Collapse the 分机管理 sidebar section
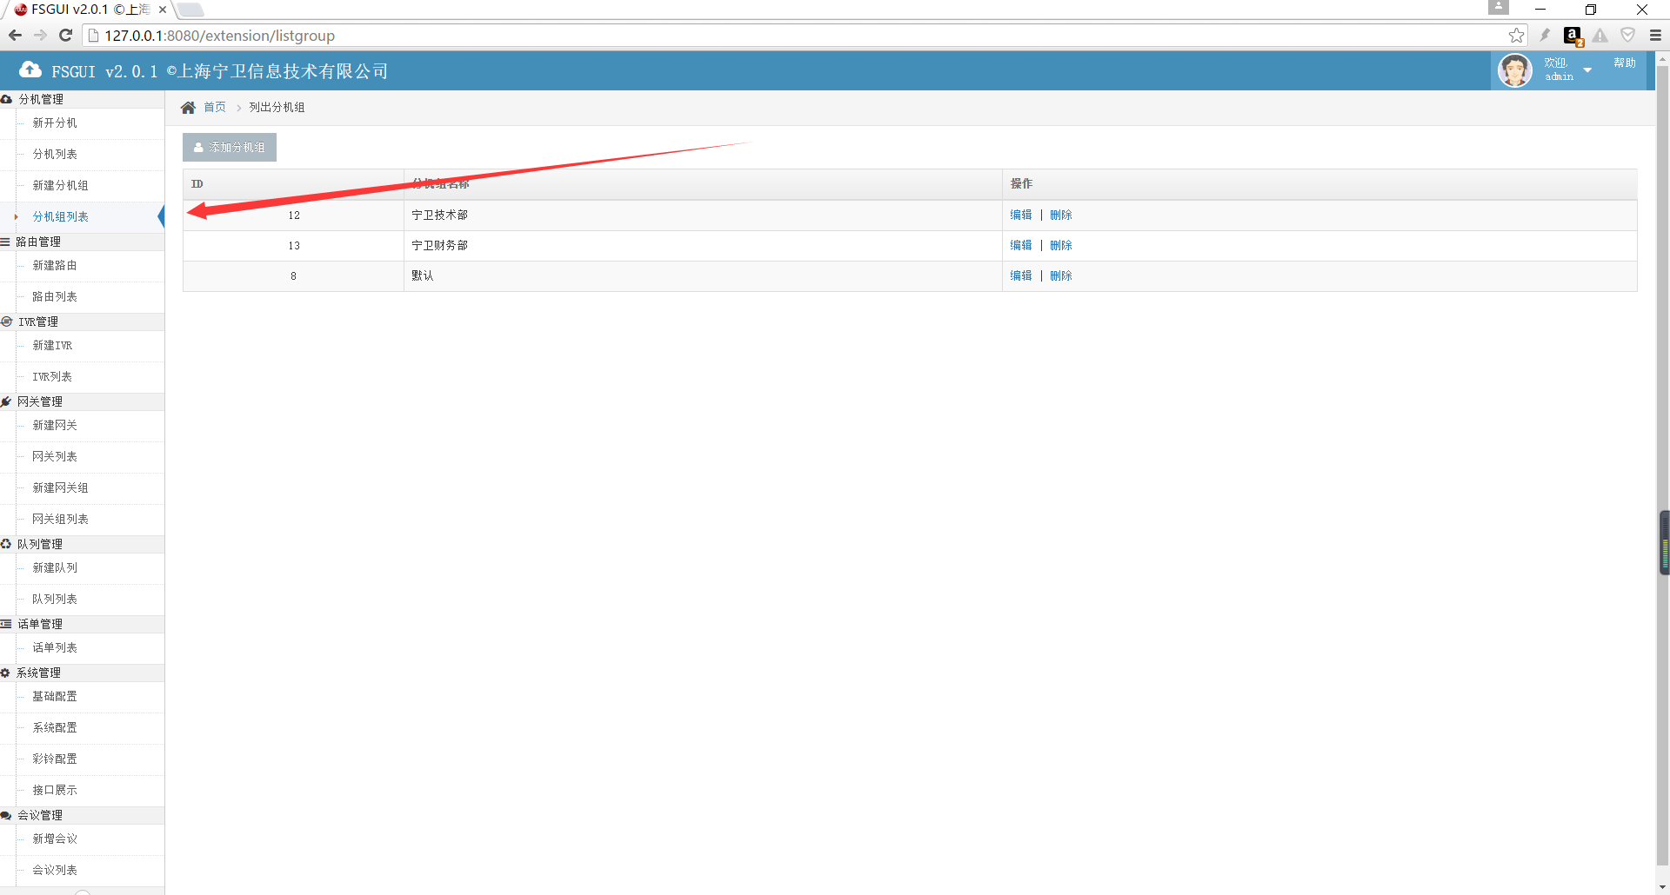Image resolution: width=1670 pixels, height=895 pixels. coord(41,99)
